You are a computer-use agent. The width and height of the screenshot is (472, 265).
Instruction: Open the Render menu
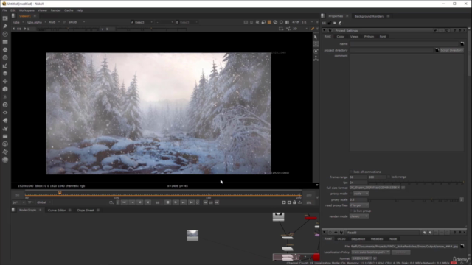pos(56,10)
